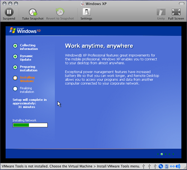Minimize the Windows XP VM window
This screenshot has height=170, width=187.
pos(10,4)
